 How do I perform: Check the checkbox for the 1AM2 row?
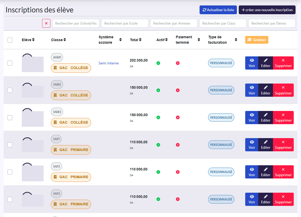click(10, 90)
